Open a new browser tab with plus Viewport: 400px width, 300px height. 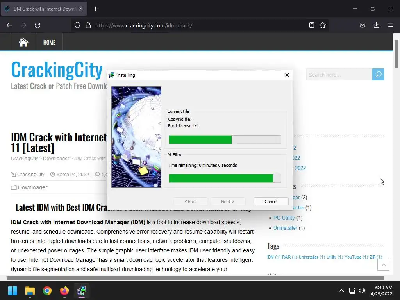coord(95,9)
